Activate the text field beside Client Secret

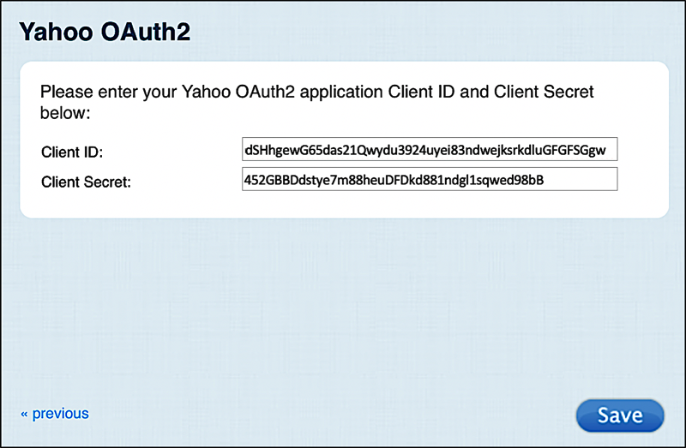pyautogui.click(x=430, y=180)
